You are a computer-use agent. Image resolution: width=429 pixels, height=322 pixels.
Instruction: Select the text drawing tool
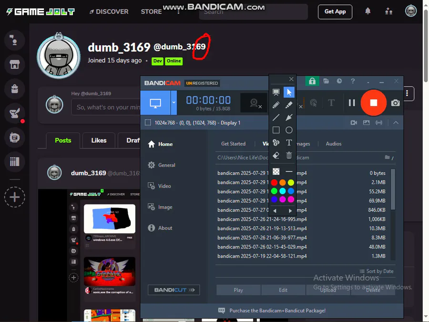(289, 143)
